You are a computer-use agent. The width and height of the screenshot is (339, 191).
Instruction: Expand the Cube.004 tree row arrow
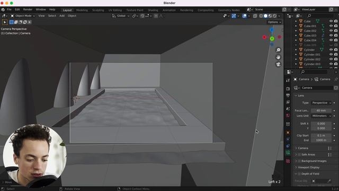tap(296, 40)
